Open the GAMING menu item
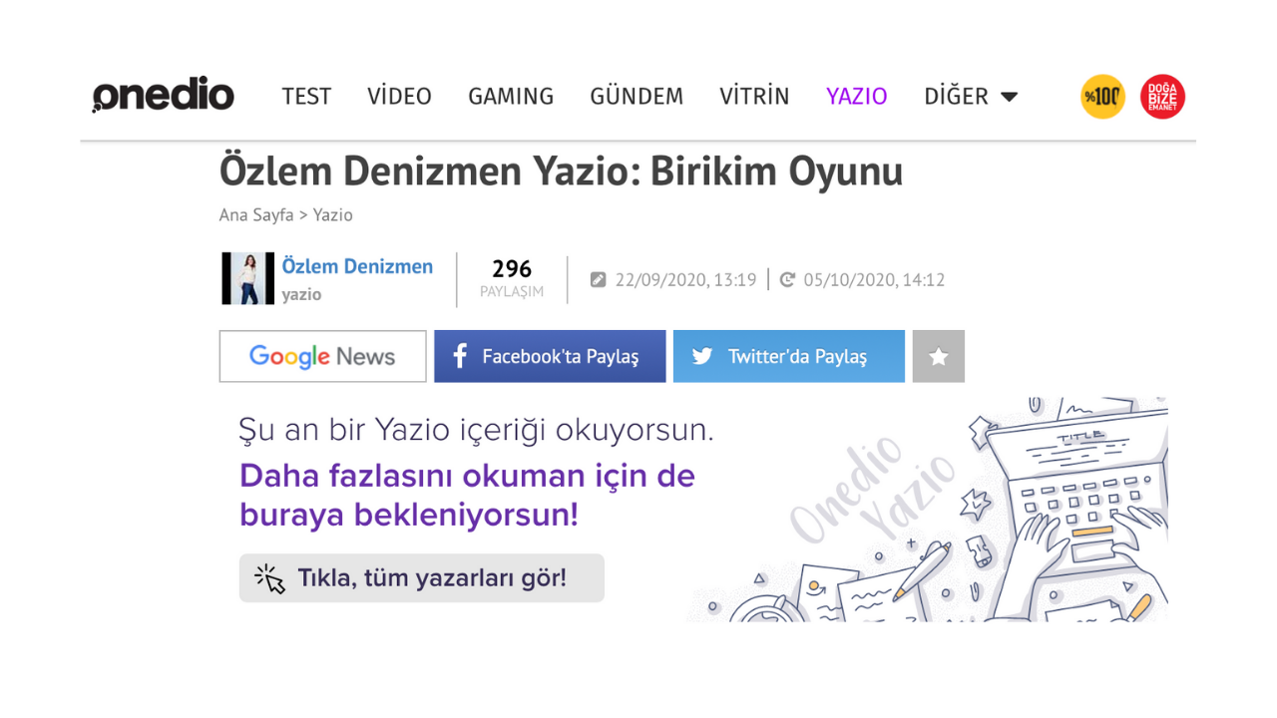 511,97
